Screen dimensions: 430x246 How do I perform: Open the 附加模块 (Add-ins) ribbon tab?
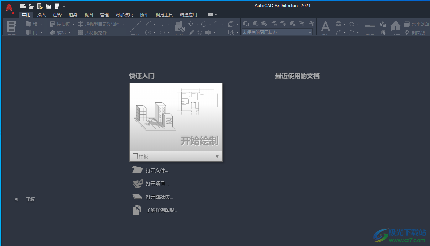pos(124,15)
